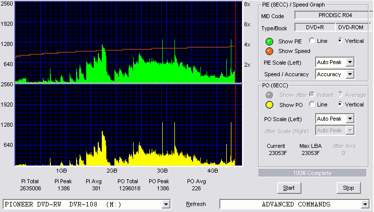Screen dimensions: 374x212
Task: Open the PIONEER DVD-RW drive selector dropdown
Action: [166, 204]
